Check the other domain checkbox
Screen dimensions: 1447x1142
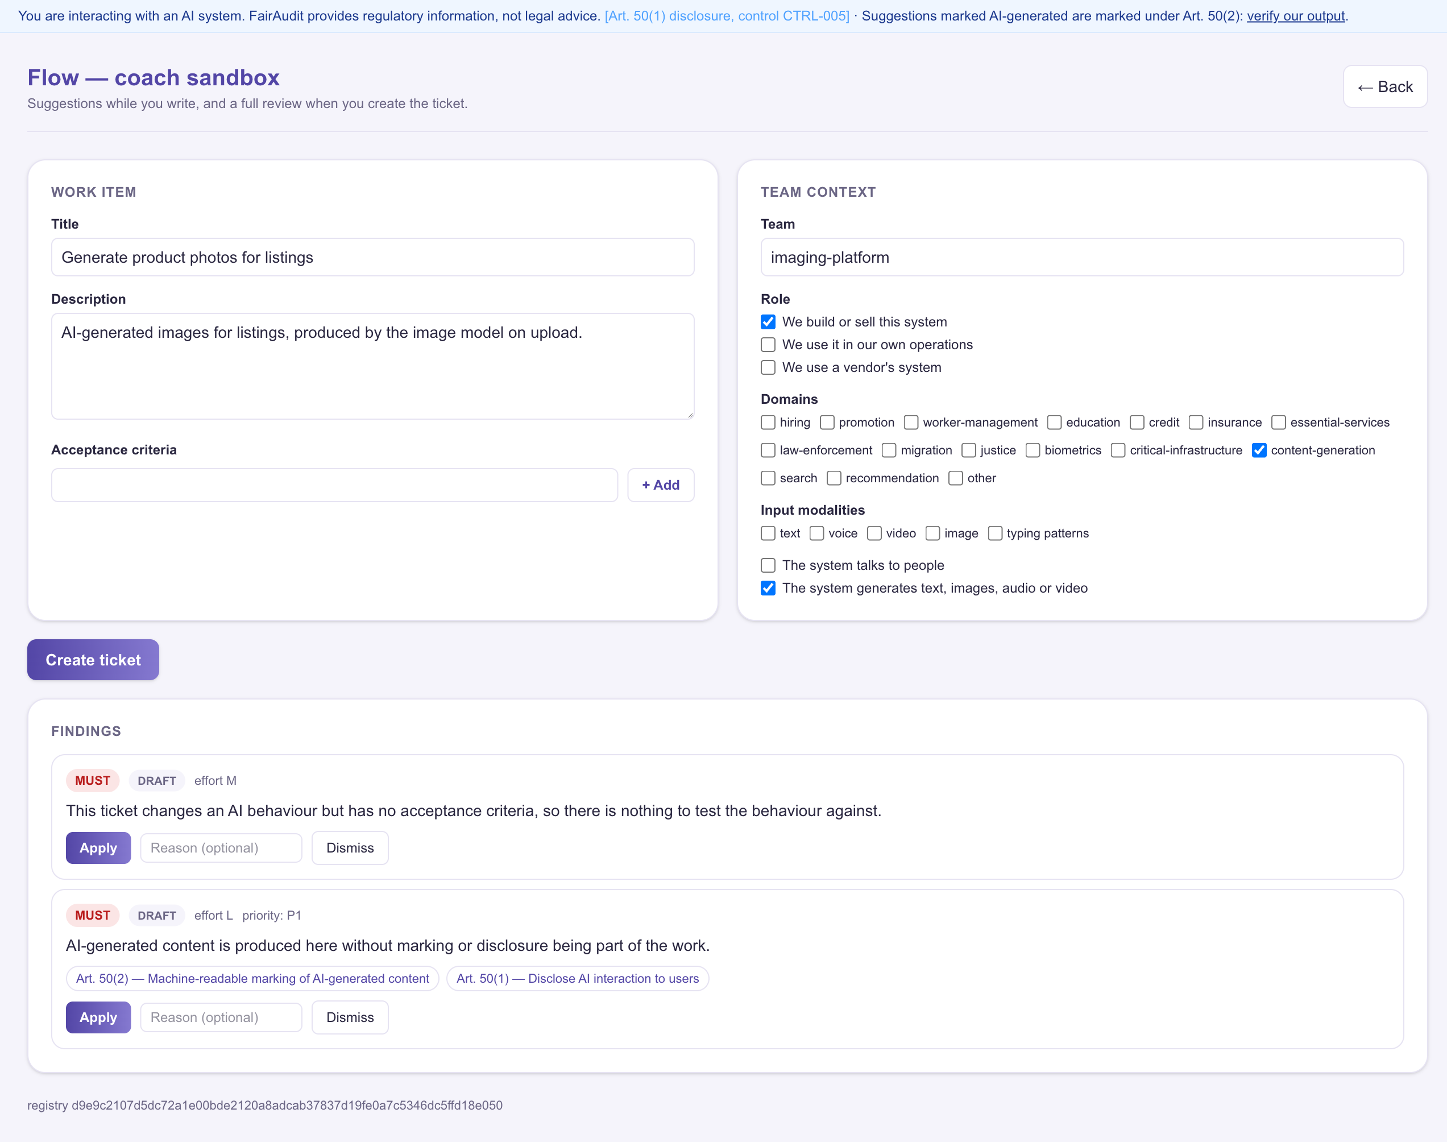coord(956,478)
